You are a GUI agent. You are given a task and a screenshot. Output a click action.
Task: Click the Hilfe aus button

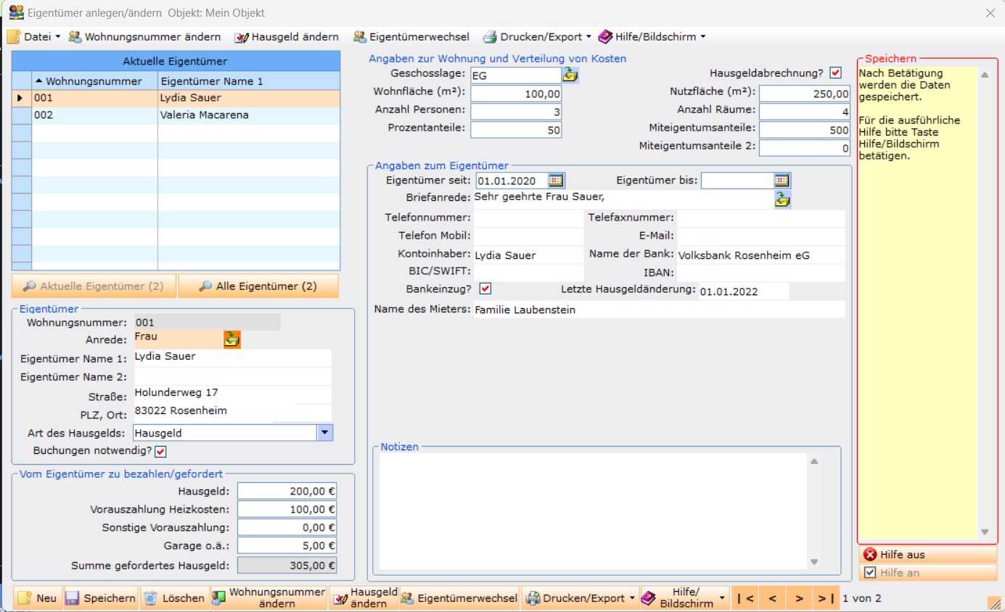[928, 555]
